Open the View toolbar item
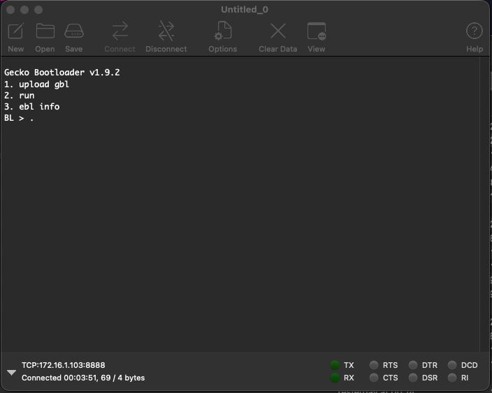 coord(317,31)
